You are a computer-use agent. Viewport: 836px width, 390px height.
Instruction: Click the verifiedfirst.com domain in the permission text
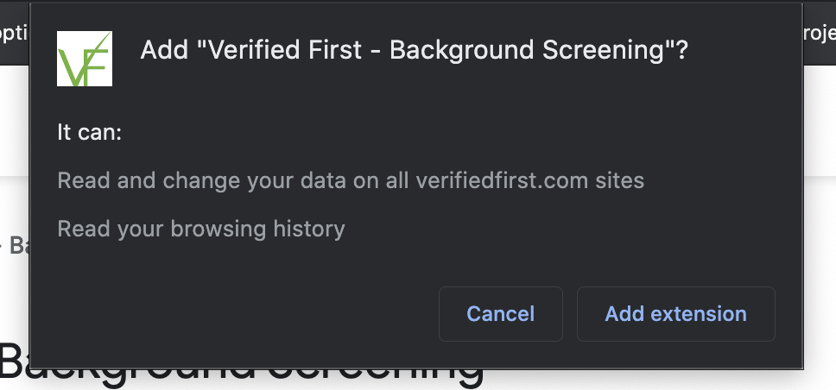(x=502, y=180)
